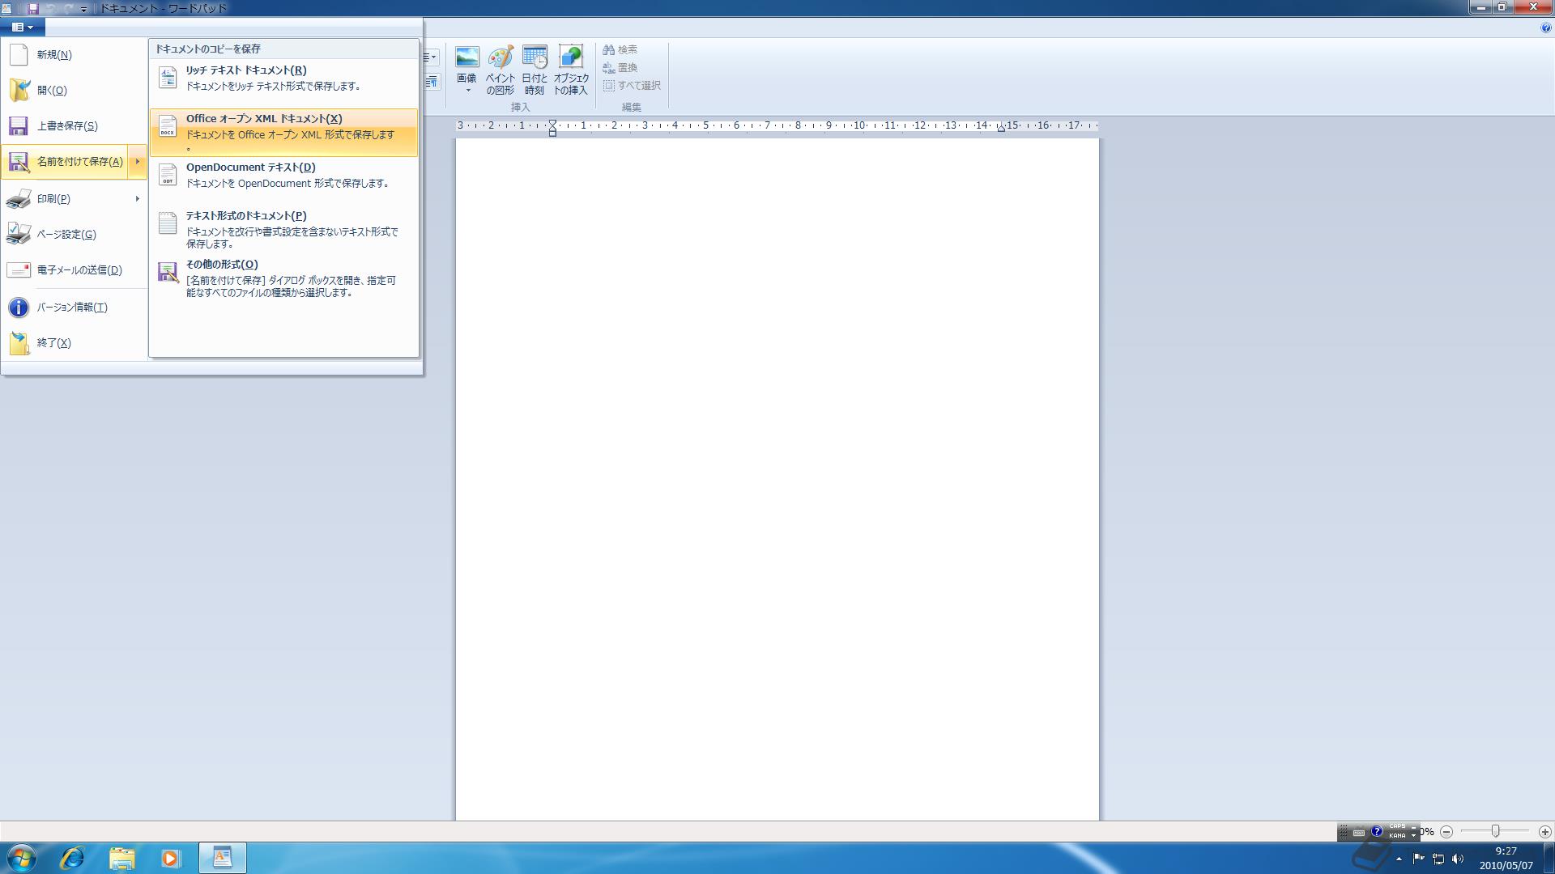Click the 名前を付けて保存(A) menu entry
Image resolution: width=1555 pixels, height=874 pixels.
point(65,162)
